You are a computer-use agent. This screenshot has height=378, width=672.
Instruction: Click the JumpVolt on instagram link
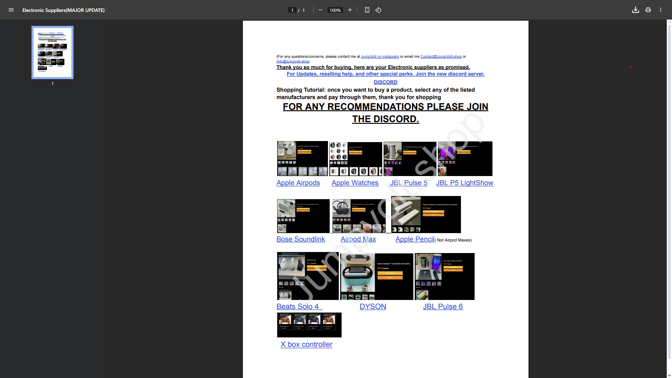tap(380, 57)
